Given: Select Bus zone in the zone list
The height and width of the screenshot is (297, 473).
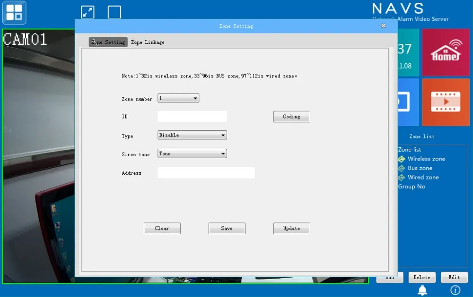Looking at the screenshot, I should pos(420,168).
